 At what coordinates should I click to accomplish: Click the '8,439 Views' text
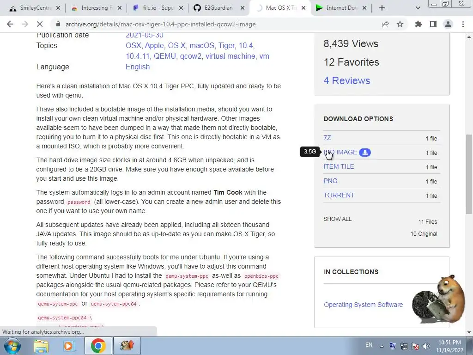pos(351,43)
